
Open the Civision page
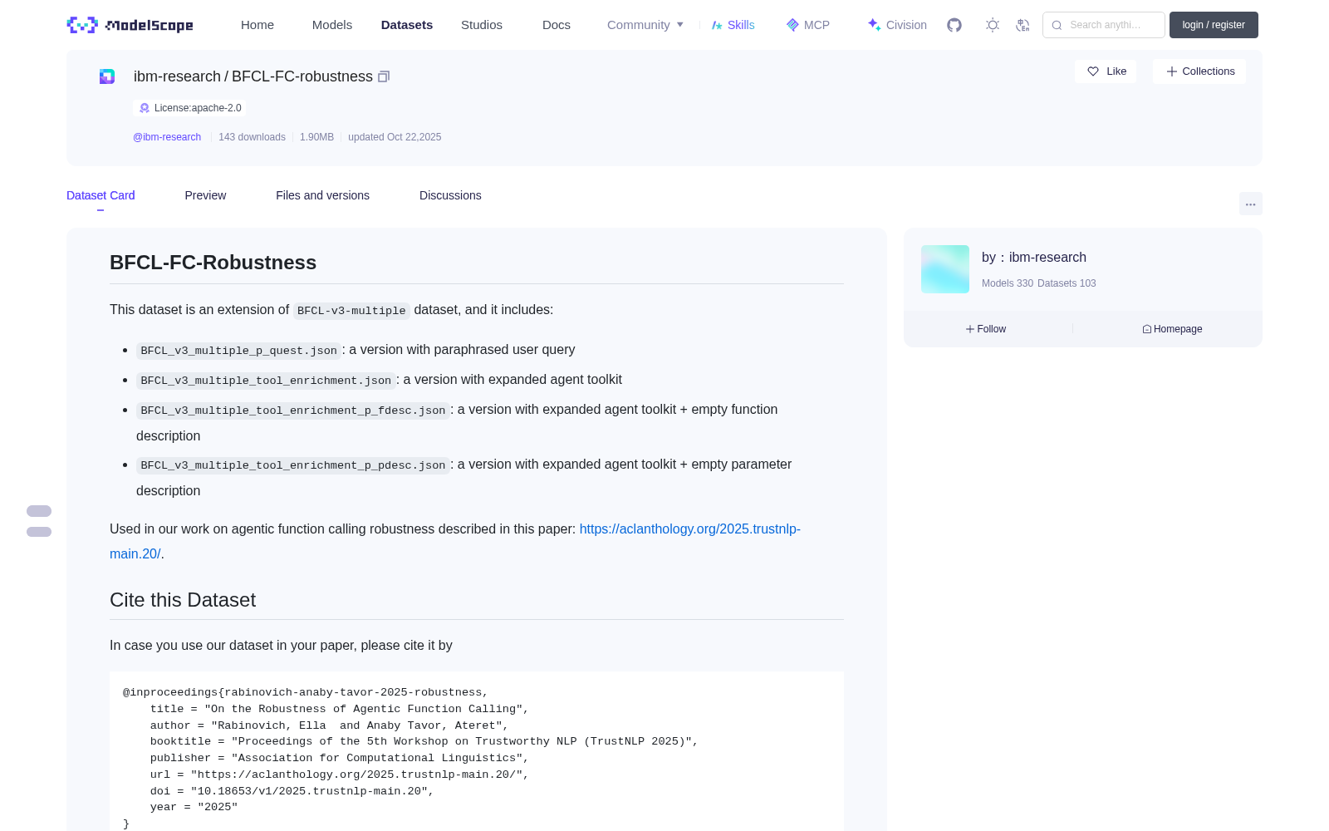point(897,25)
